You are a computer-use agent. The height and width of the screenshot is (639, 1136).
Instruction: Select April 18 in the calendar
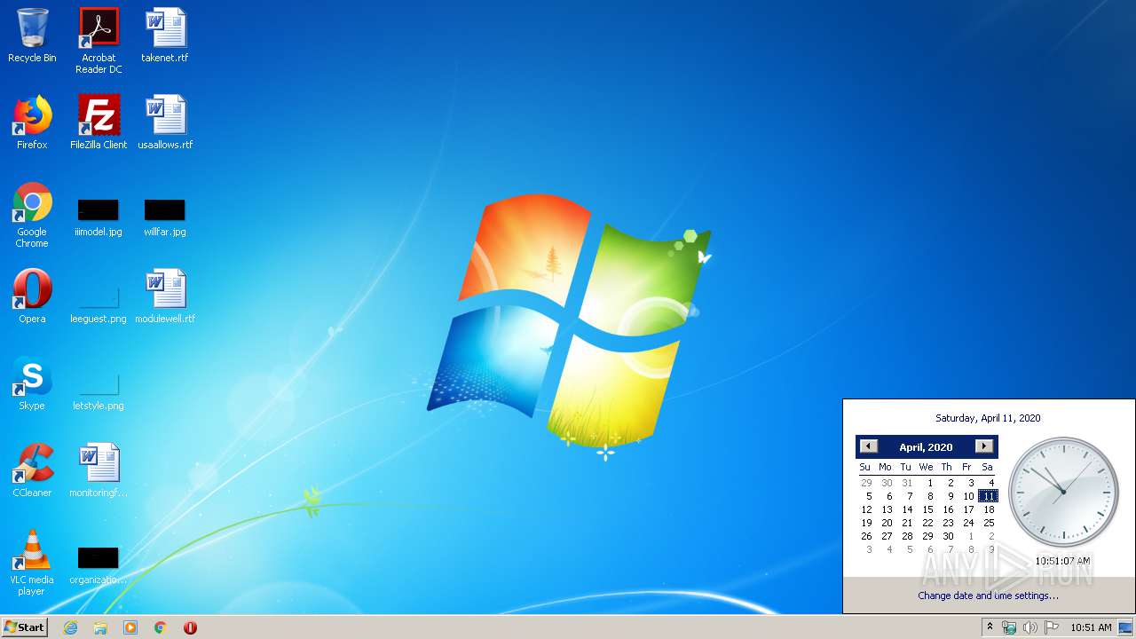tap(989, 509)
